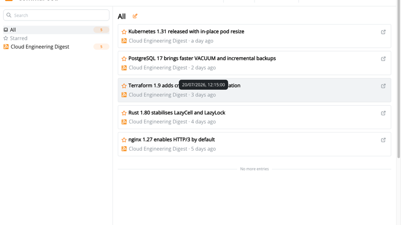The height and width of the screenshot is (225, 401).
Task: Open Terraform 1.9 external link icon
Action: pos(383,86)
